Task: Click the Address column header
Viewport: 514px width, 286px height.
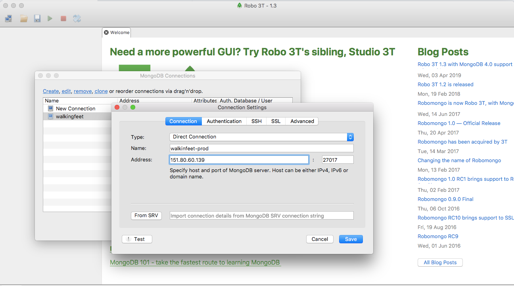Action: pos(155,101)
